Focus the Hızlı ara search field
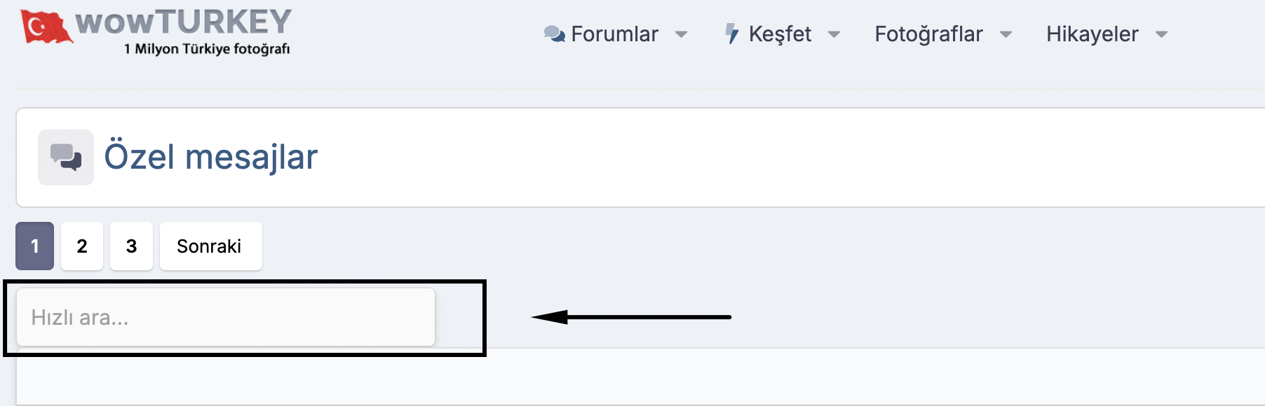The width and height of the screenshot is (1265, 406). 226,317
